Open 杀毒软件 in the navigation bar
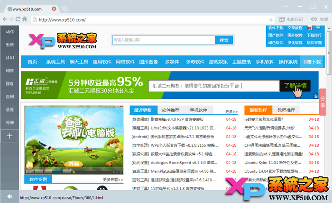 195,62
